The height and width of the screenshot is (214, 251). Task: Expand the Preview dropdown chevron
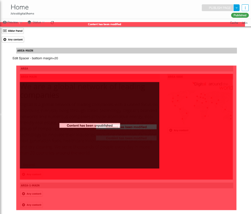pyautogui.click(x=21, y=22)
